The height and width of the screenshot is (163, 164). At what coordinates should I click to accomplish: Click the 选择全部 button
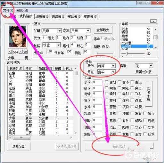(x=19, y=146)
